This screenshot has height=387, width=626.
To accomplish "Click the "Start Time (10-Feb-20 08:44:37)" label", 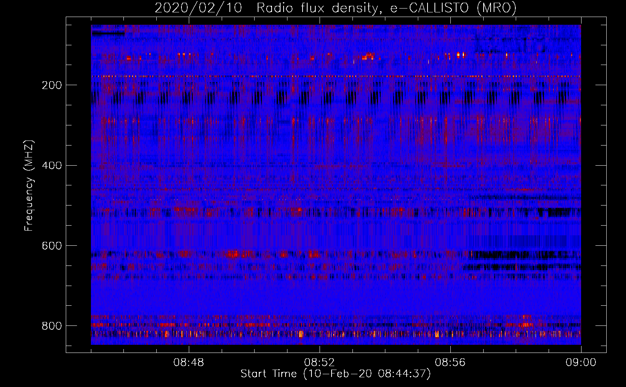I will (335, 374).
